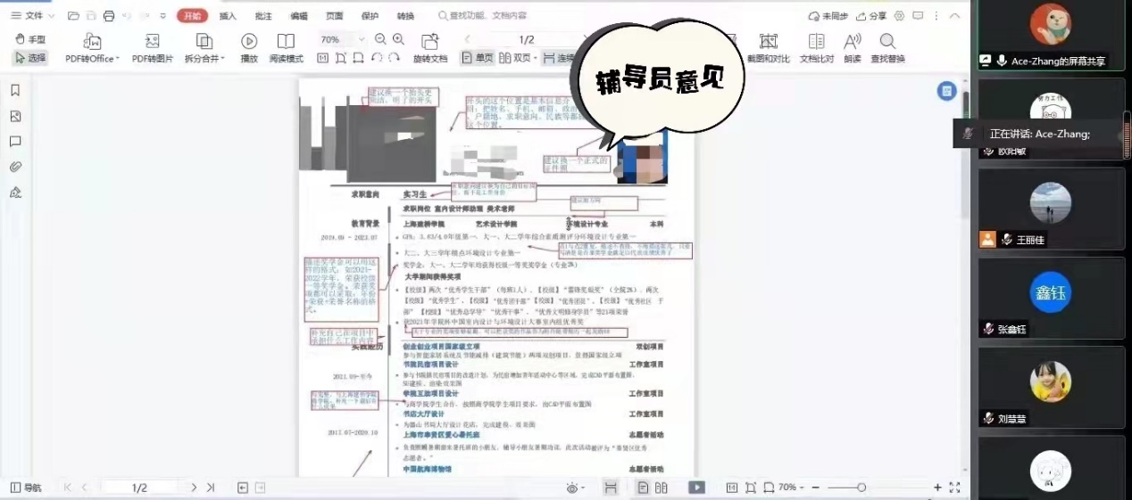
Task: Switch to the 批注 tab
Action: pyautogui.click(x=263, y=16)
